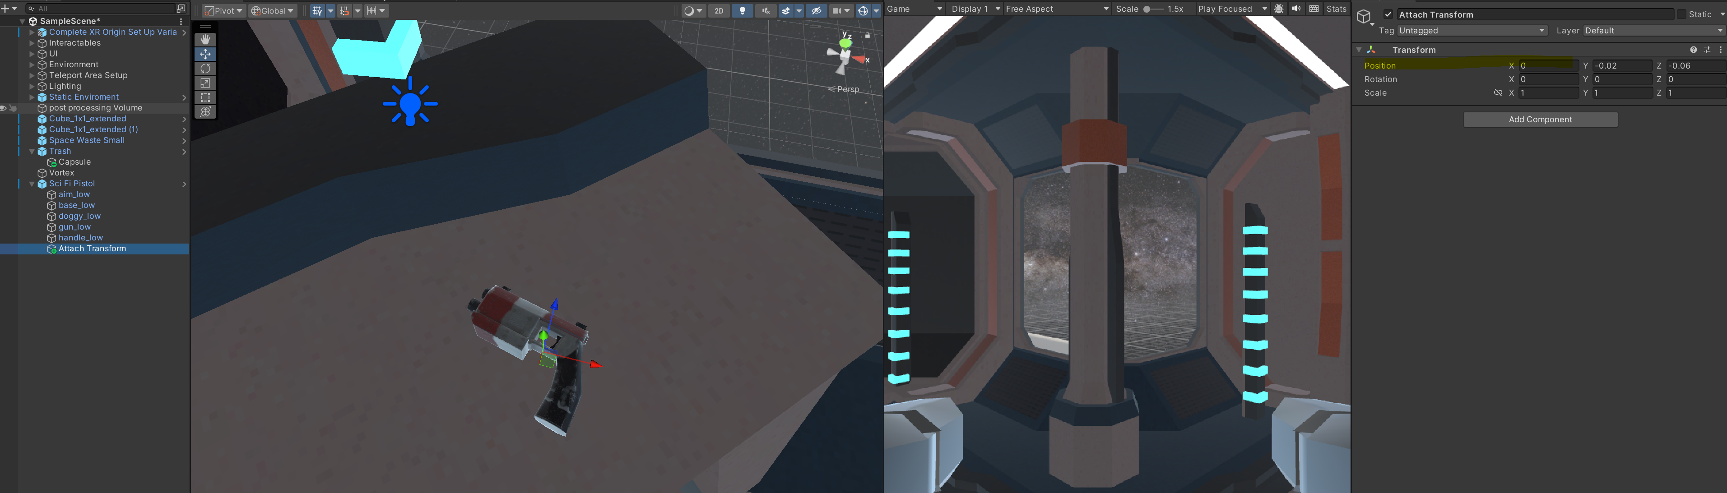
Task: Select the Rotate tool
Action: pyautogui.click(x=205, y=68)
